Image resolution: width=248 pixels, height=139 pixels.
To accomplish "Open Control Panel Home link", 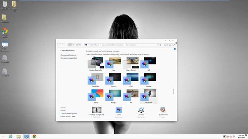I will (67, 51).
